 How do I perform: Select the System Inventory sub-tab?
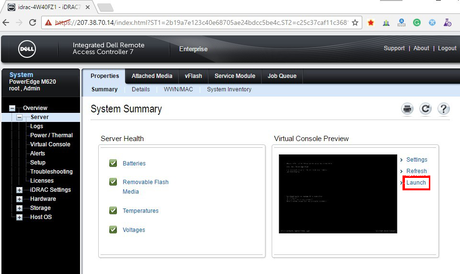coord(229,89)
